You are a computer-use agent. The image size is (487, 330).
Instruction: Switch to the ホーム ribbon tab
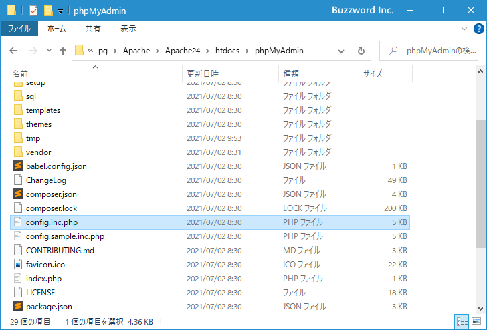coord(56,29)
